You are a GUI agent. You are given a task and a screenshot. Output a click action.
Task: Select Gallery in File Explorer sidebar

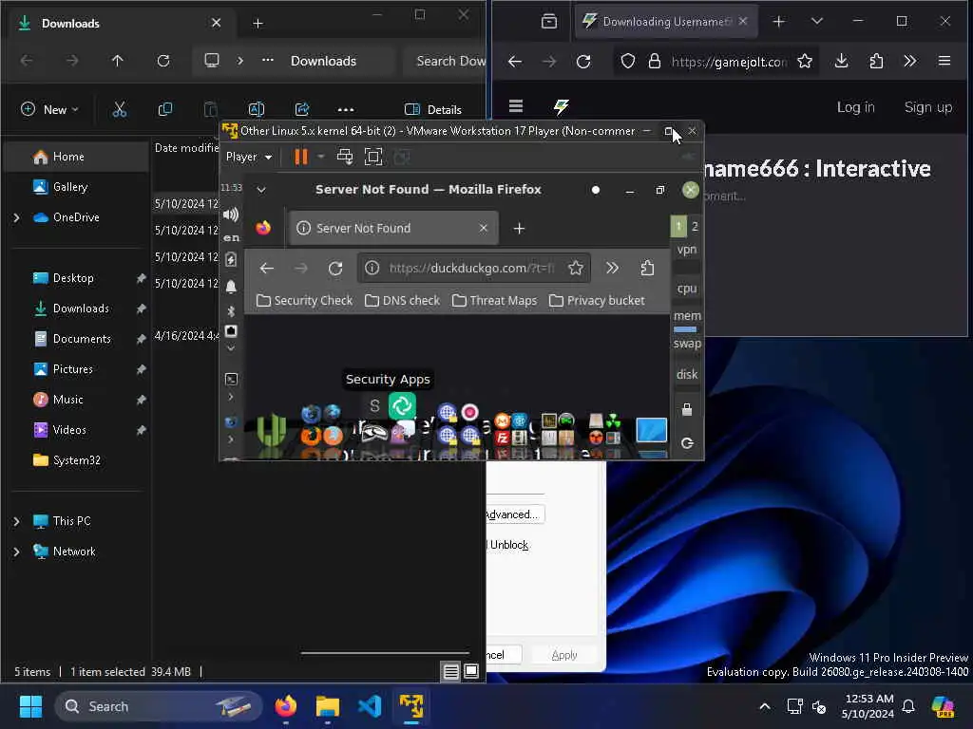click(x=76, y=187)
